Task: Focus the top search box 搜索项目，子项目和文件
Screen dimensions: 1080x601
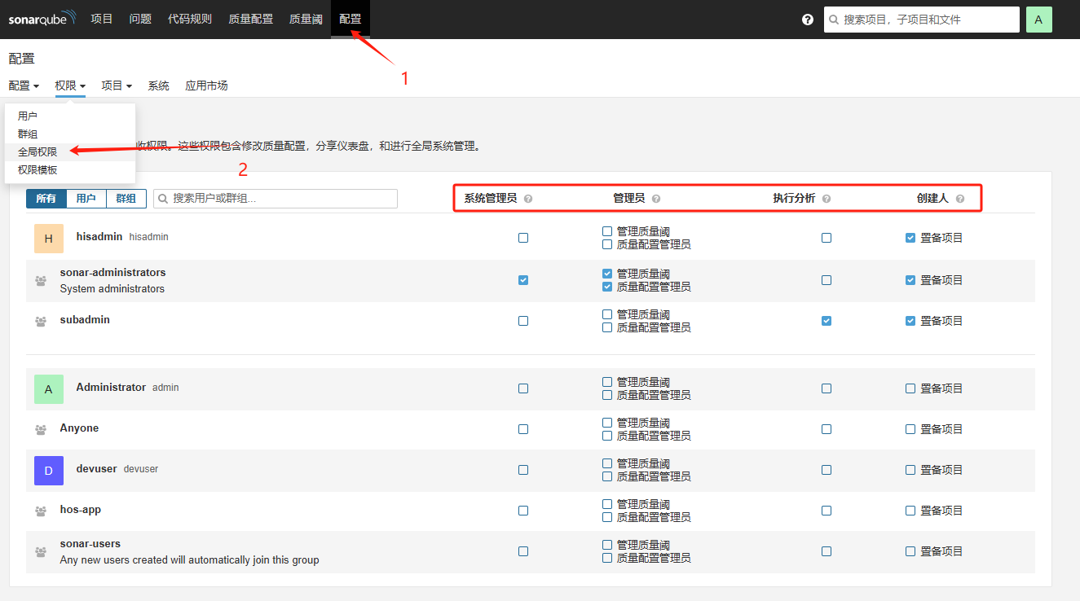Action: click(922, 20)
